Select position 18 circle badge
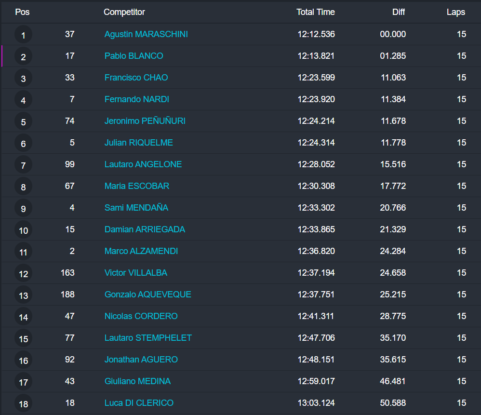 coord(23,403)
